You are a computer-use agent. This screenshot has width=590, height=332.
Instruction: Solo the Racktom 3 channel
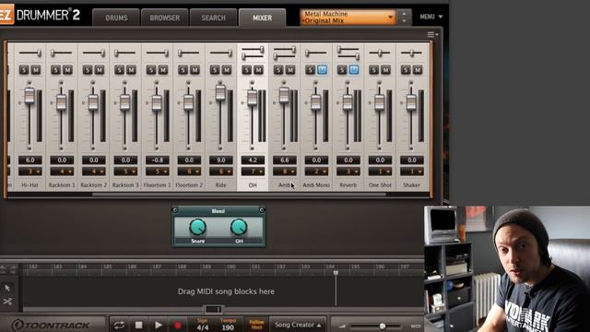click(119, 70)
